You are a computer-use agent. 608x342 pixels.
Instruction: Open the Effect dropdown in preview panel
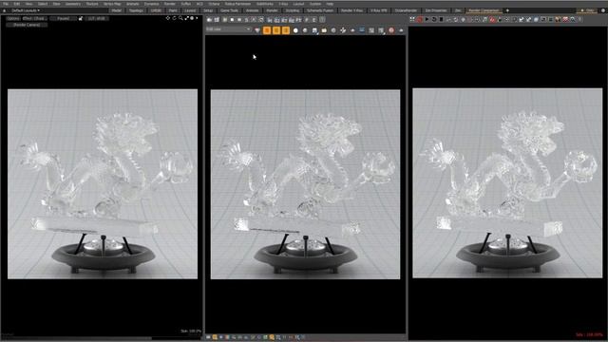[x=34, y=18]
